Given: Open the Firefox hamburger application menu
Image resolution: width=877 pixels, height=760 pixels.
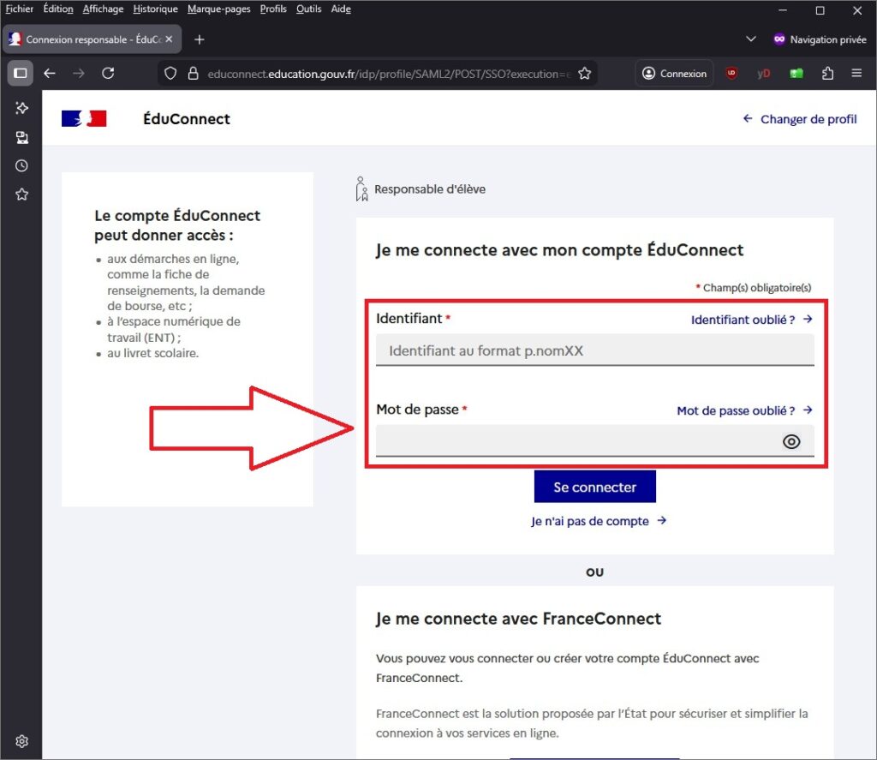Looking at the screenshot, I should pyautogui.click(x=856, y=74).
